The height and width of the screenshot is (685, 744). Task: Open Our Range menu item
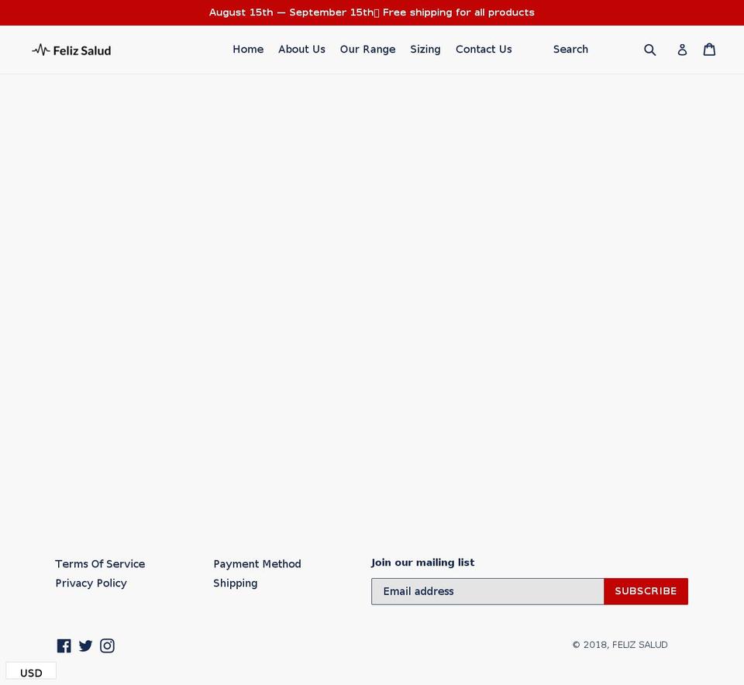367,50
